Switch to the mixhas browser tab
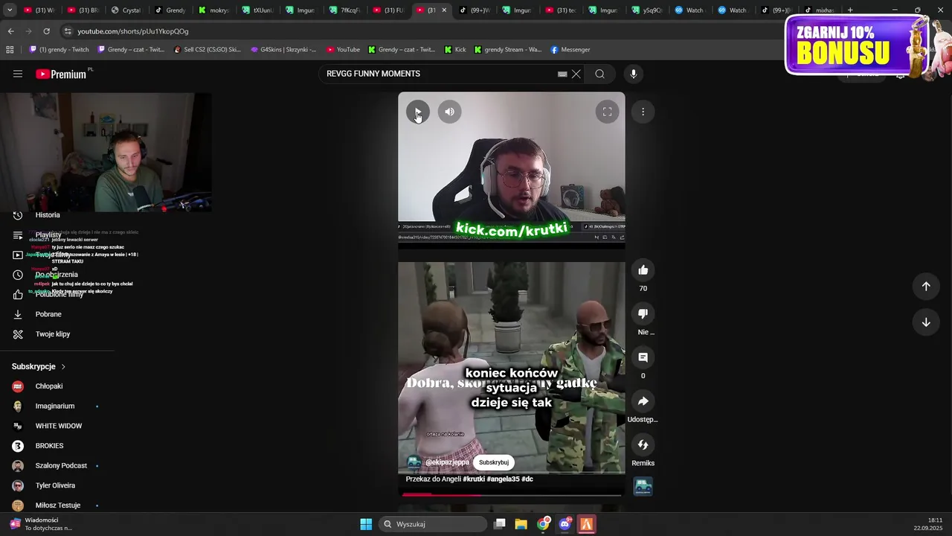Image resolution: width=952 pixels, height=536 pixels. pos(818,10)
